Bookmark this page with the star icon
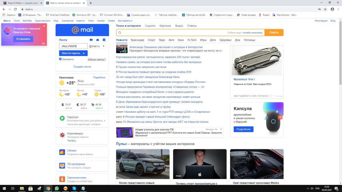Screen dimensions: 342x192 [x=325, y=9]
